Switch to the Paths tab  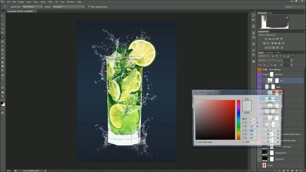[278, 53]
